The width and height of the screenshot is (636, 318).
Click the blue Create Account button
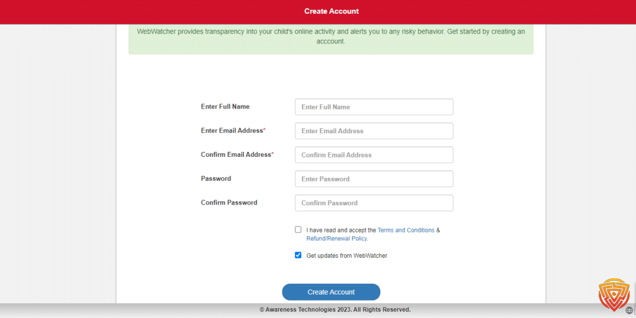331,292
